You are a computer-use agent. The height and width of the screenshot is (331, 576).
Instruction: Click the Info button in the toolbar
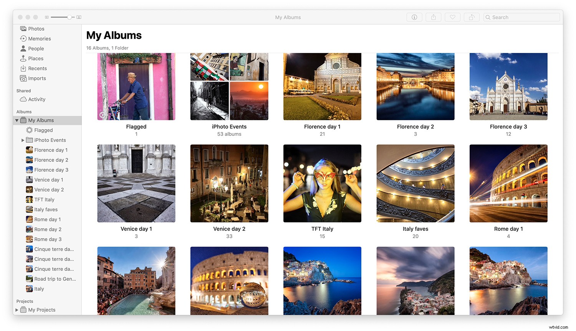(x=414, y=17)
